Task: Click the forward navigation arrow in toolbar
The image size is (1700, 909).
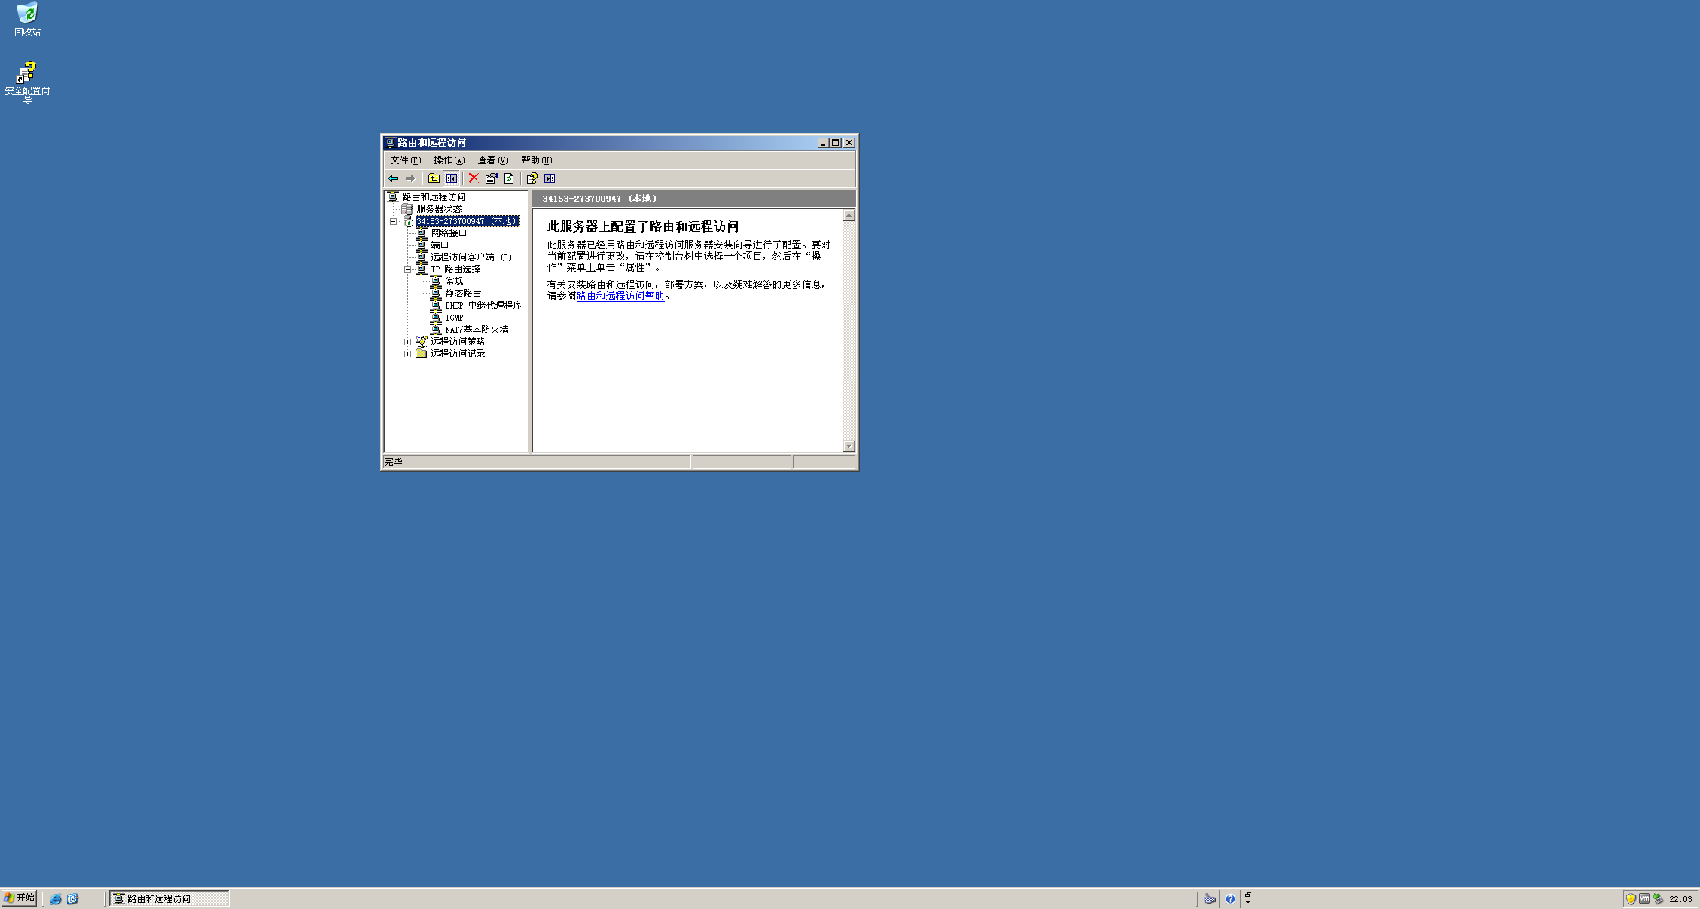Action: [x=410, y=178]
